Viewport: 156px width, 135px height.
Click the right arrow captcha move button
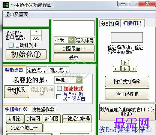pyautogui.click(x=133, y=69)
